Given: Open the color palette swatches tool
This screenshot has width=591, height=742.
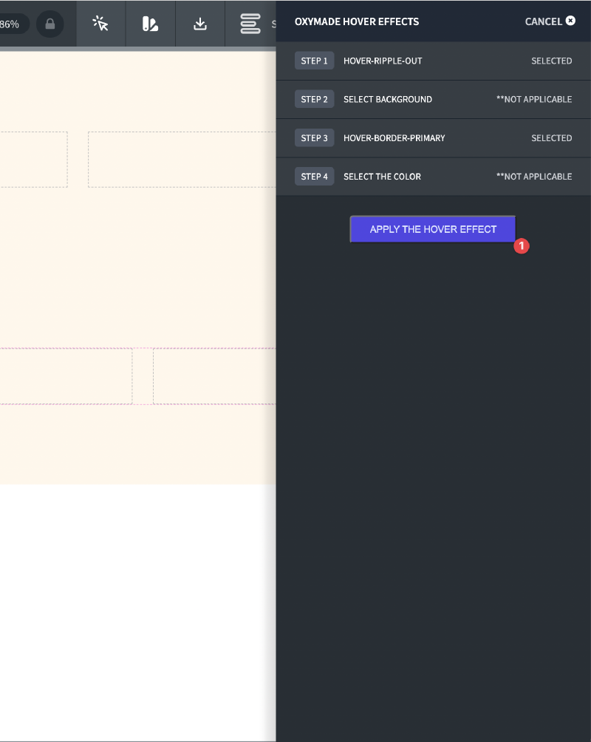Looking at the screenshot, I should point(150,23).
